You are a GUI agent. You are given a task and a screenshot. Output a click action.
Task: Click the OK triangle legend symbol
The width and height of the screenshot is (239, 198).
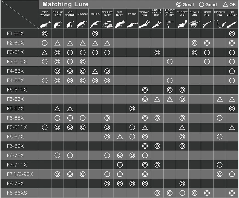pyautogui.click(x=226, y=5)
